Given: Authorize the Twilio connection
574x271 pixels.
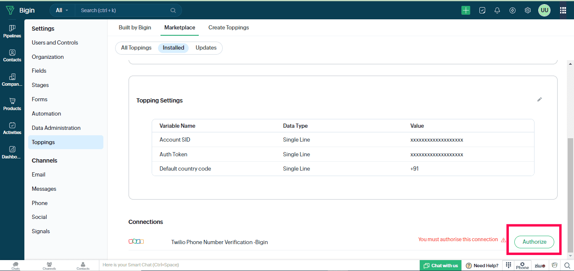Looking at the screenshot, I should click(x=534, y=242).
